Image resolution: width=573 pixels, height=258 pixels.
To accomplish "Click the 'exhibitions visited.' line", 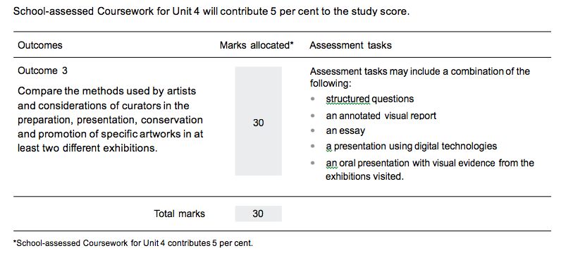I will coord(364,176).
